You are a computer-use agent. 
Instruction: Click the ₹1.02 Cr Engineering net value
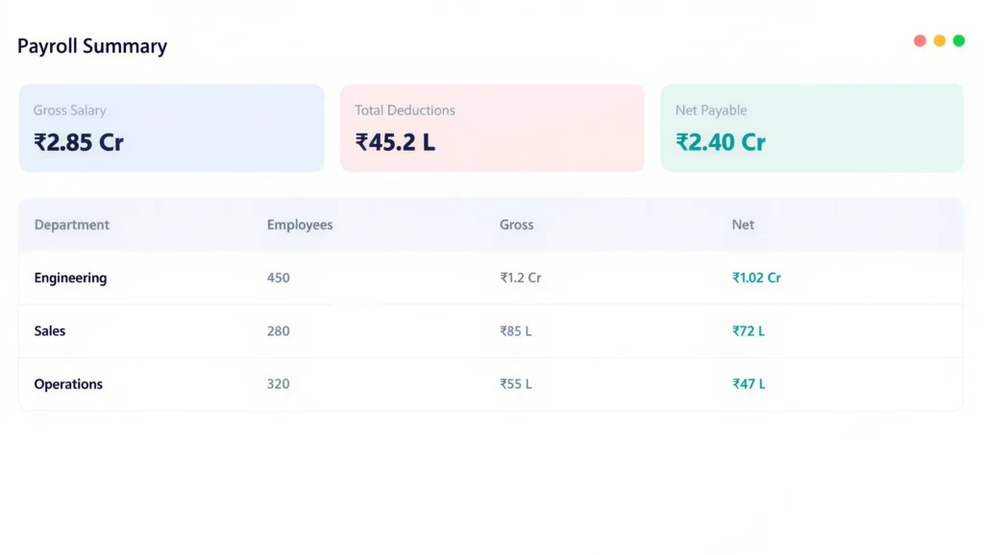(x=756, y=277)
